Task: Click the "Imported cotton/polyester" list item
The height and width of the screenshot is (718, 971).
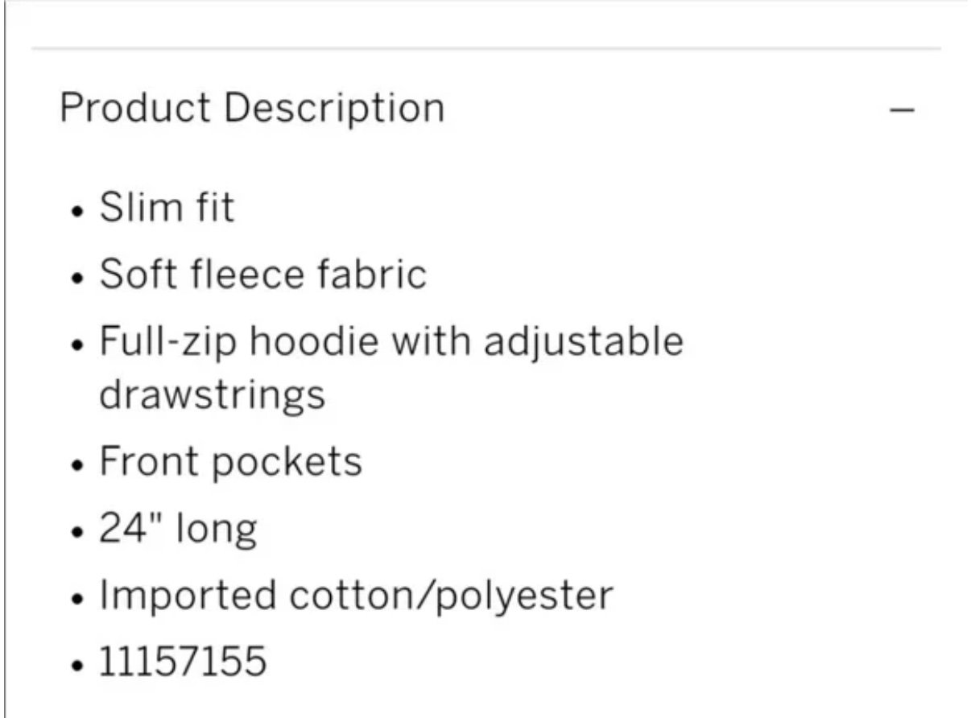Action: [x=356, y=596]
